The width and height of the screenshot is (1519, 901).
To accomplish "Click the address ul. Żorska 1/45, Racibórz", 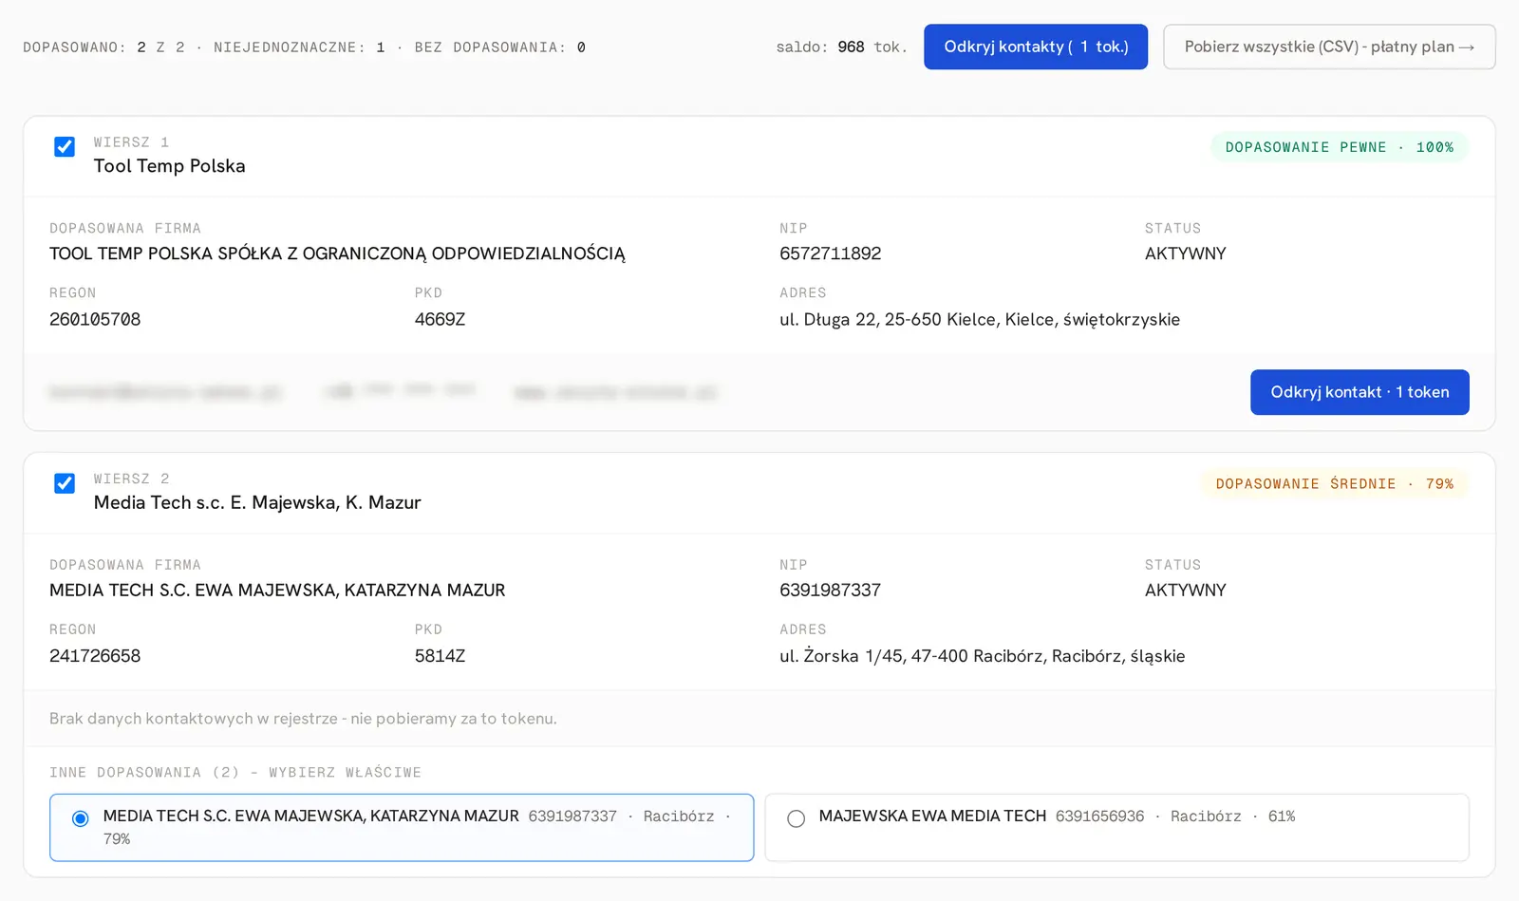I will [983, 656].
